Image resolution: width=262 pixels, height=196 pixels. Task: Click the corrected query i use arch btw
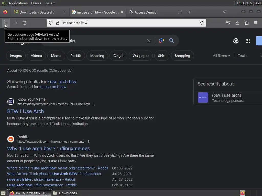pos(62,81)
